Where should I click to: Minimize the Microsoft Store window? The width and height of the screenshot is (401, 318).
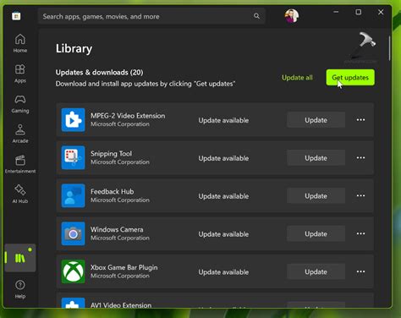click(336, 12)
